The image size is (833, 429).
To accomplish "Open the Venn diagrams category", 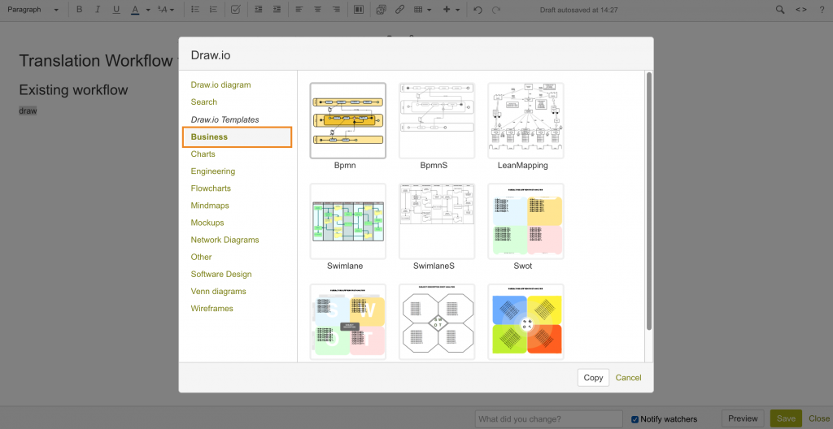I will 218,291.
